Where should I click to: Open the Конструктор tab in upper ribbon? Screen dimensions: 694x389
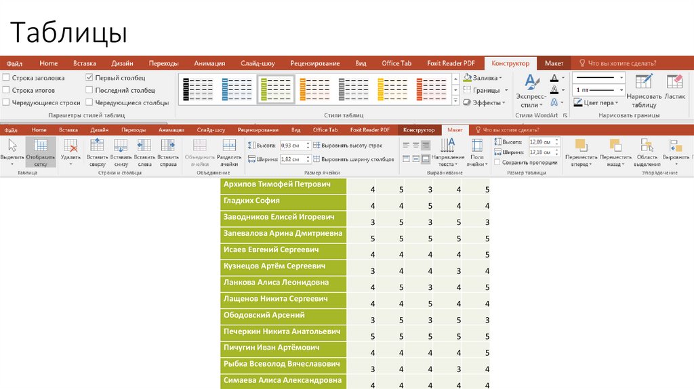(x=510, y=63)
